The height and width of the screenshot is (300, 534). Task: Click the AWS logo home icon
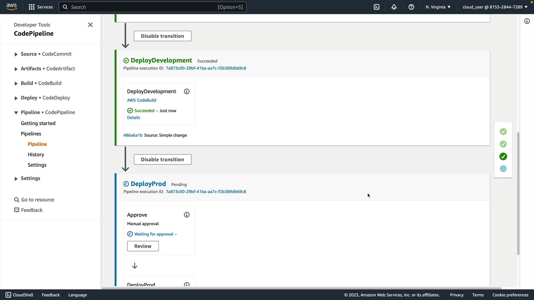11,7
